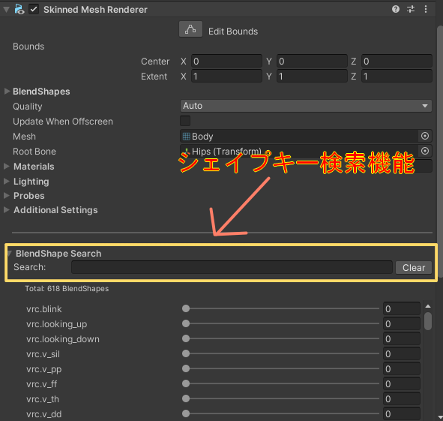Open object picker for Mesh field
443x421 pixels.
pos(425,136)
